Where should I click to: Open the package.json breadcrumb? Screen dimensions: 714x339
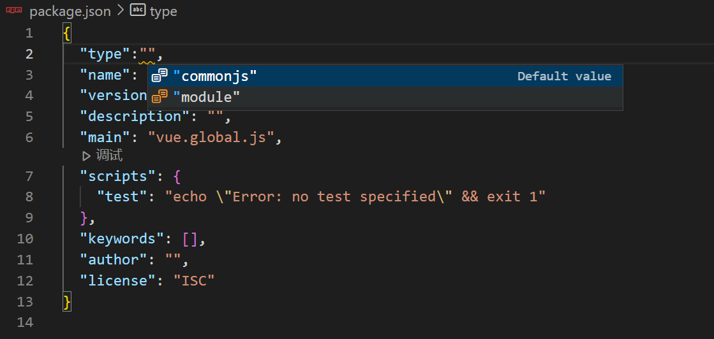pos(70,11)
